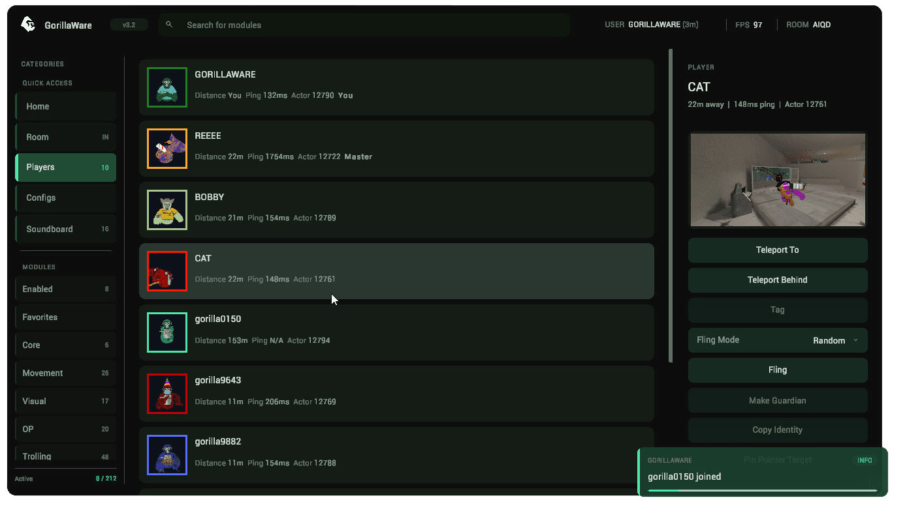Click the INFO tag on the notification
905x515 pixels.
tap(865, 460)
